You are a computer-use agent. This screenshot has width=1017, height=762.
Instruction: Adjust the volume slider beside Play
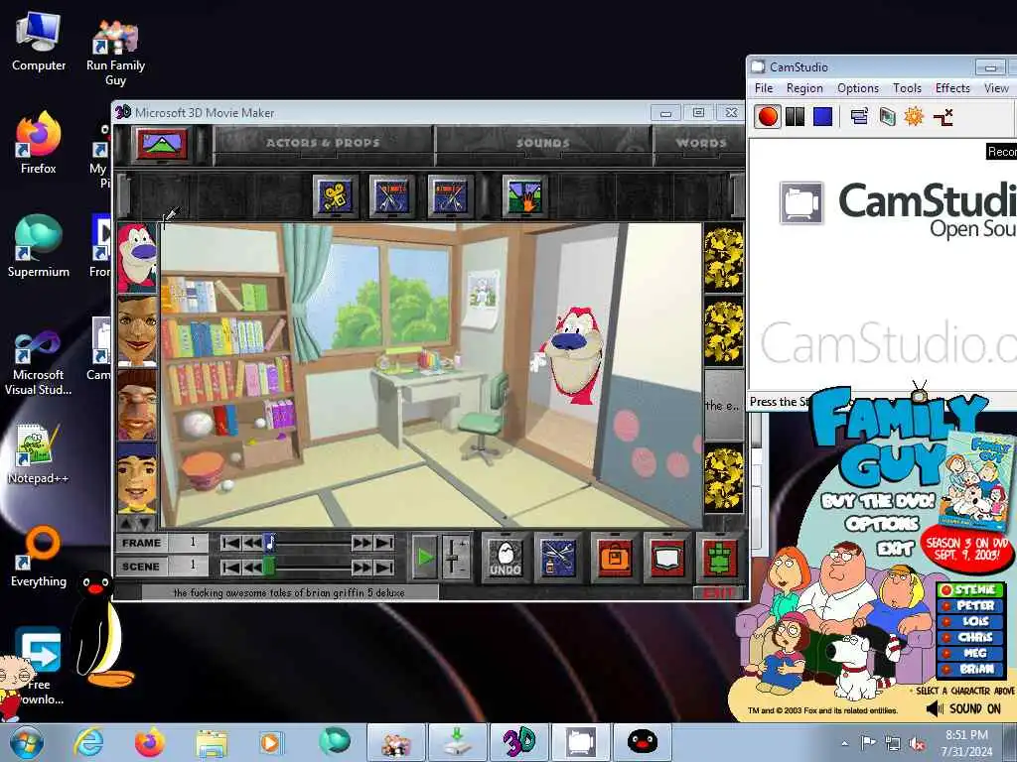tap(457, 557)
